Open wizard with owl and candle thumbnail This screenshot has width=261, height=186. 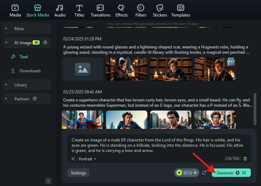(127, 69)
